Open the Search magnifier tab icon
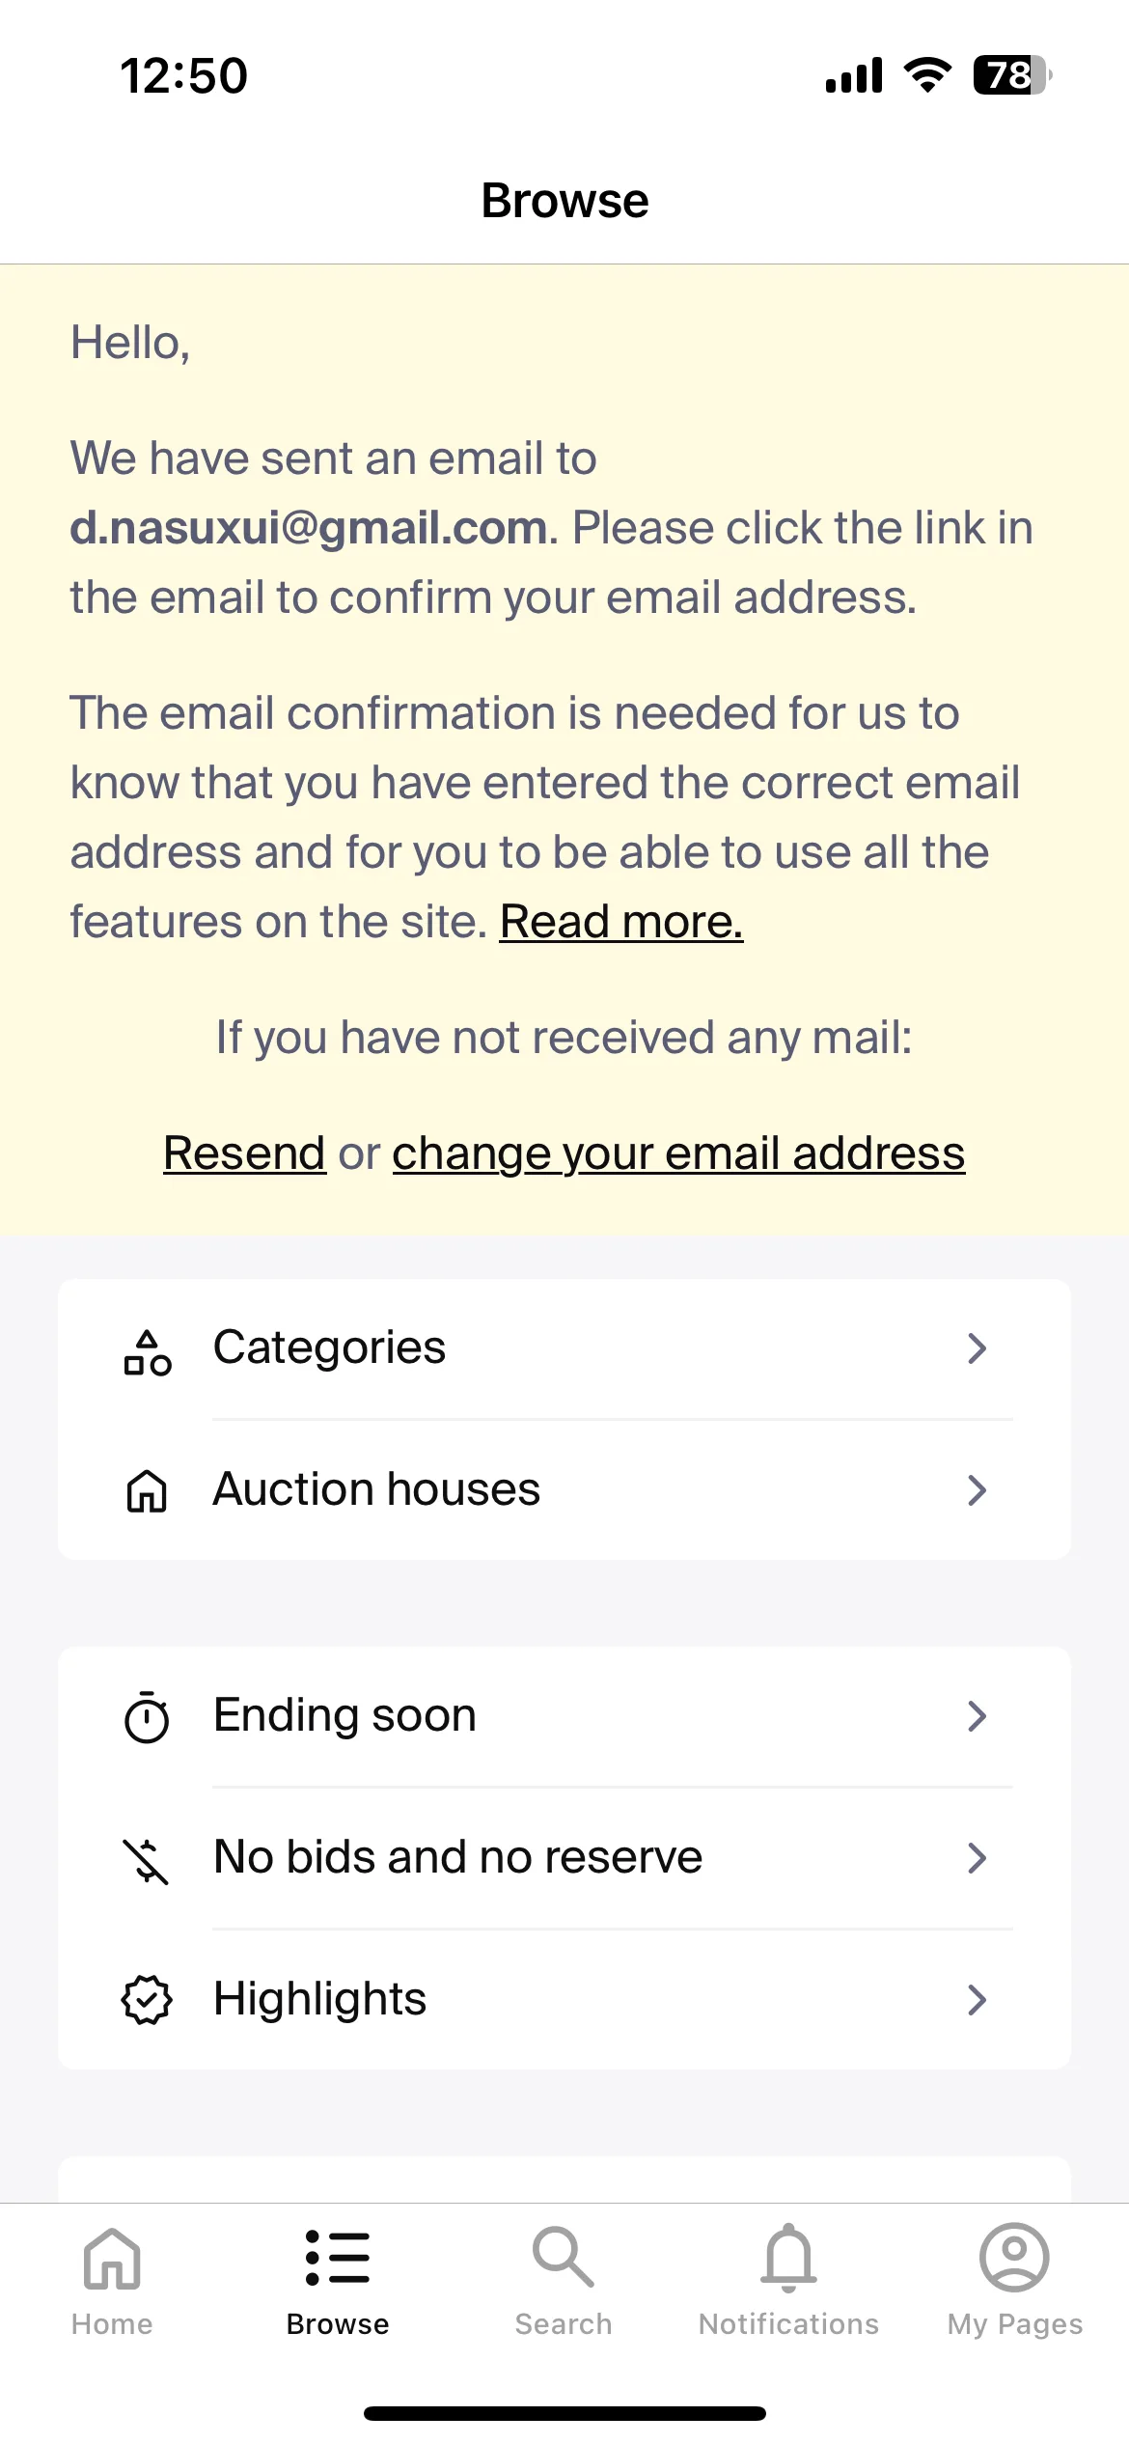 coord(564,2258)
